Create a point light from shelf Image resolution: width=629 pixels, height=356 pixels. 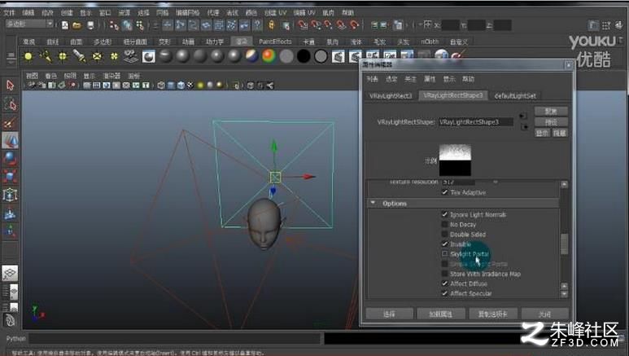point(63,57)
